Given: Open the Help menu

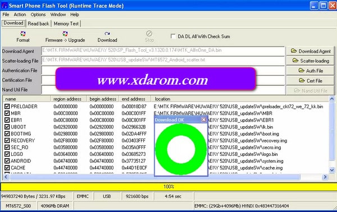Looking at the screenshot, I should click(x=75, y=15).
